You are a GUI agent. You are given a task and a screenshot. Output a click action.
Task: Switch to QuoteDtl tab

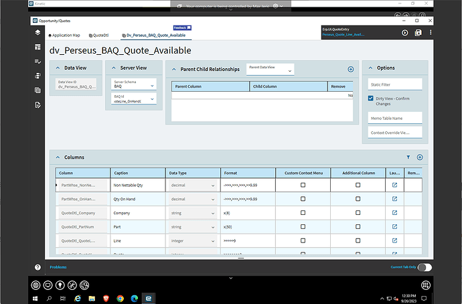pos(98,35)
